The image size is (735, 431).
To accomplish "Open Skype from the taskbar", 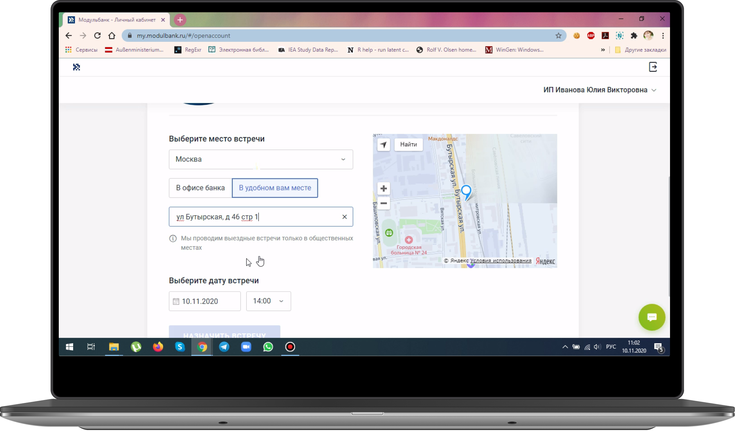I will tap(180, 347).
